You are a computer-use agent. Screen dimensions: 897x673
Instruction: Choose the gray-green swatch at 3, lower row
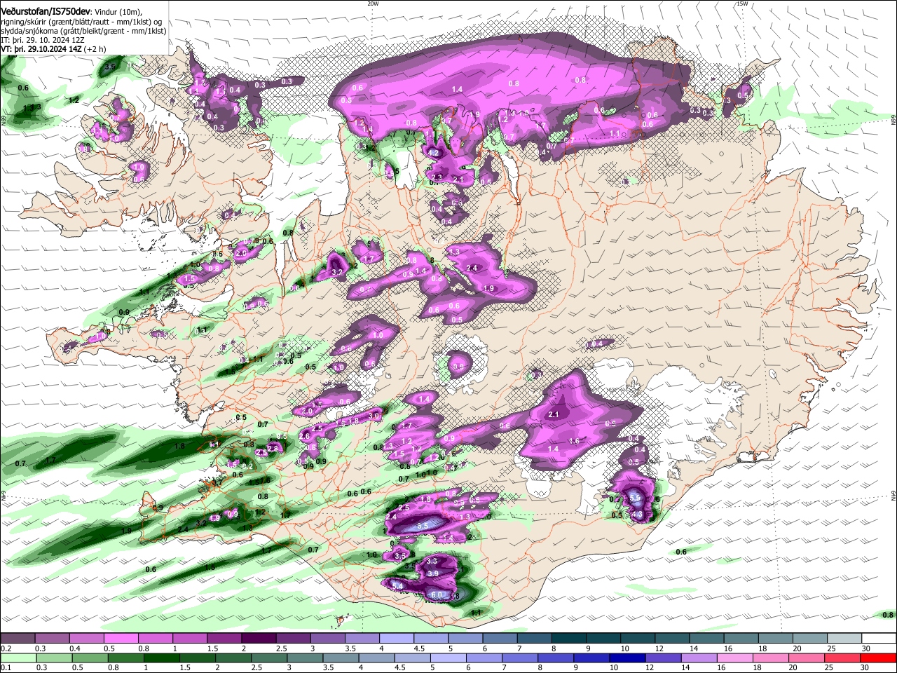coord(306,658)
